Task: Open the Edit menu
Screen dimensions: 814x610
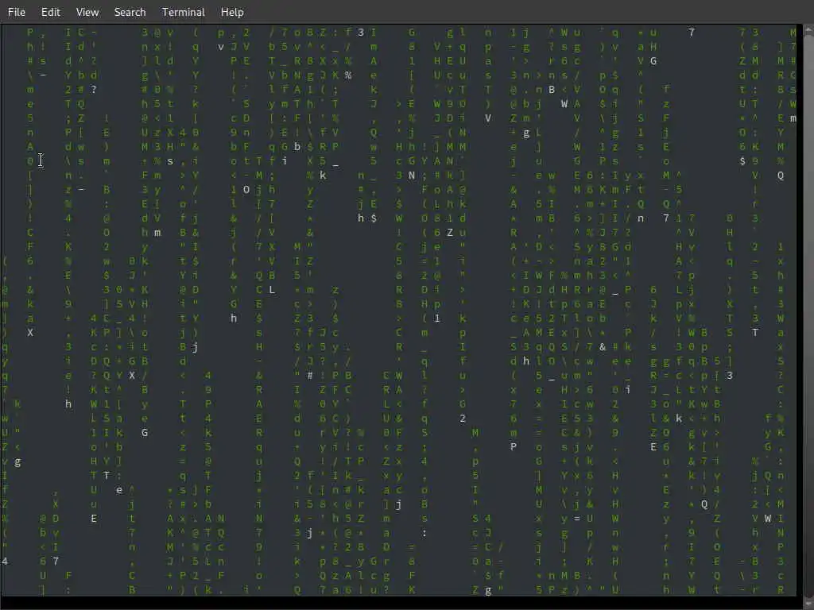Action: point(50,12)
